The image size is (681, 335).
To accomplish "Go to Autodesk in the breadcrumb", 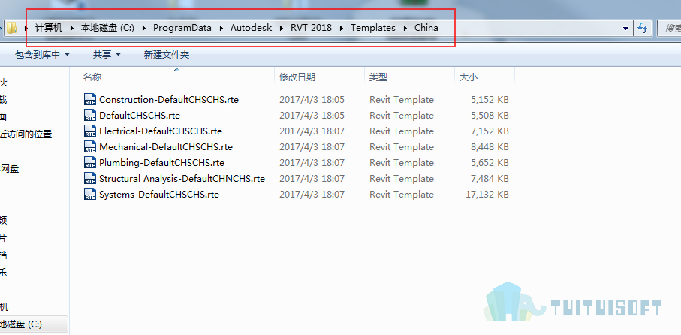I will pyautogui.click(x=251, y=28).
